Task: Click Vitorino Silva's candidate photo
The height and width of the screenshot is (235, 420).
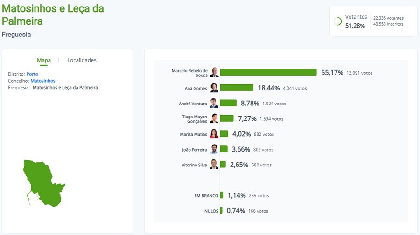Action: pyautogui.click(x=214, y=164)
